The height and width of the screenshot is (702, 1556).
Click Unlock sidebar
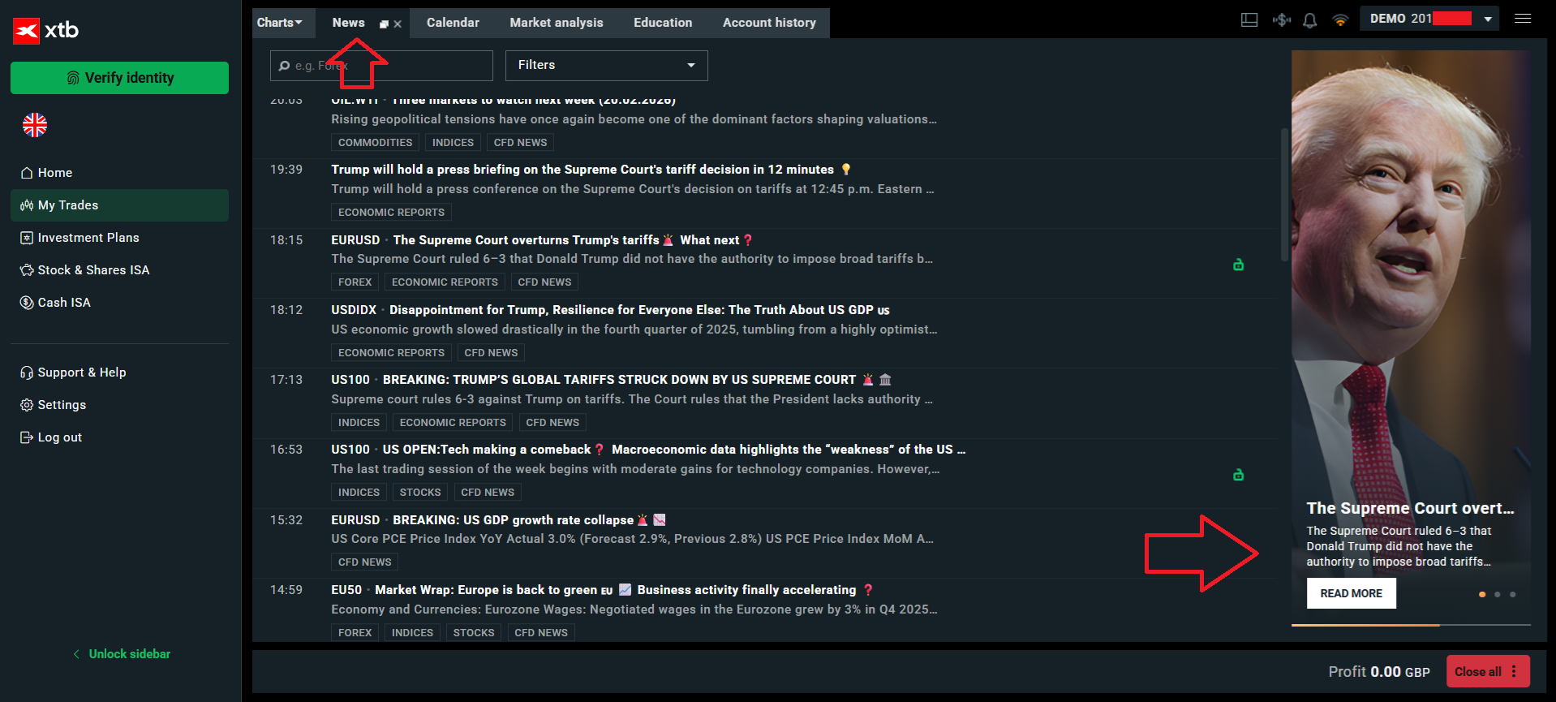(x=122, y=654)
